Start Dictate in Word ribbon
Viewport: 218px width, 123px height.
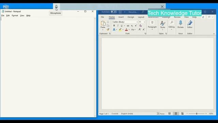pyautogui.click(x=181, y=25)
